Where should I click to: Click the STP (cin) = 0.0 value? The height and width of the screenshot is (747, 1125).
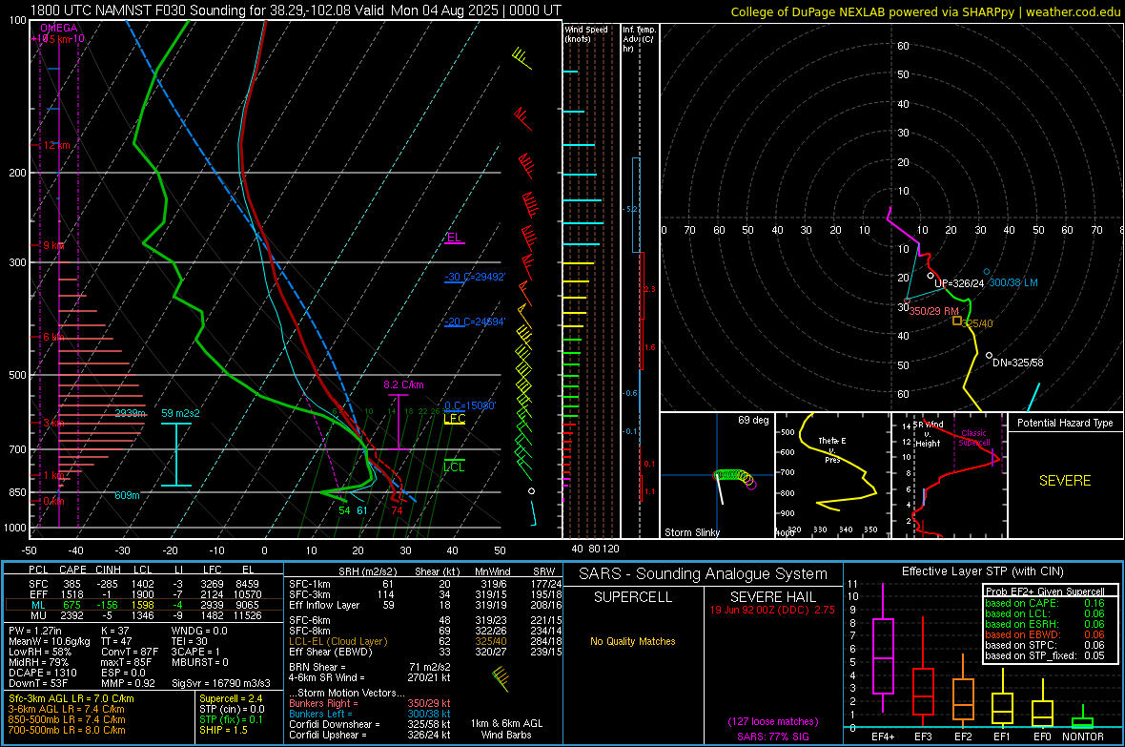[x=232, y=710]
